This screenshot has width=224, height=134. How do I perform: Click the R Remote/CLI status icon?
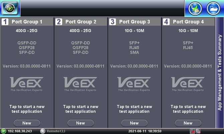(42, 131)
